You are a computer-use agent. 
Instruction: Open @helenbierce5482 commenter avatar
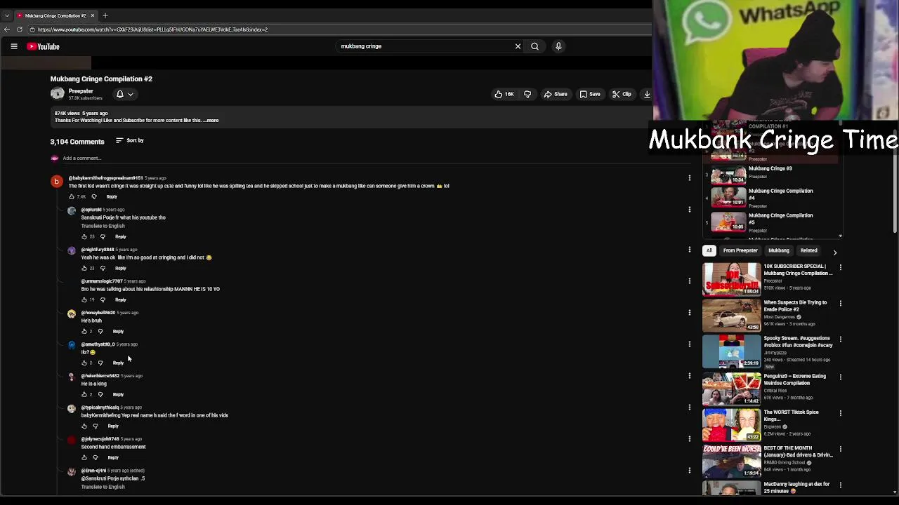[72, 377]
